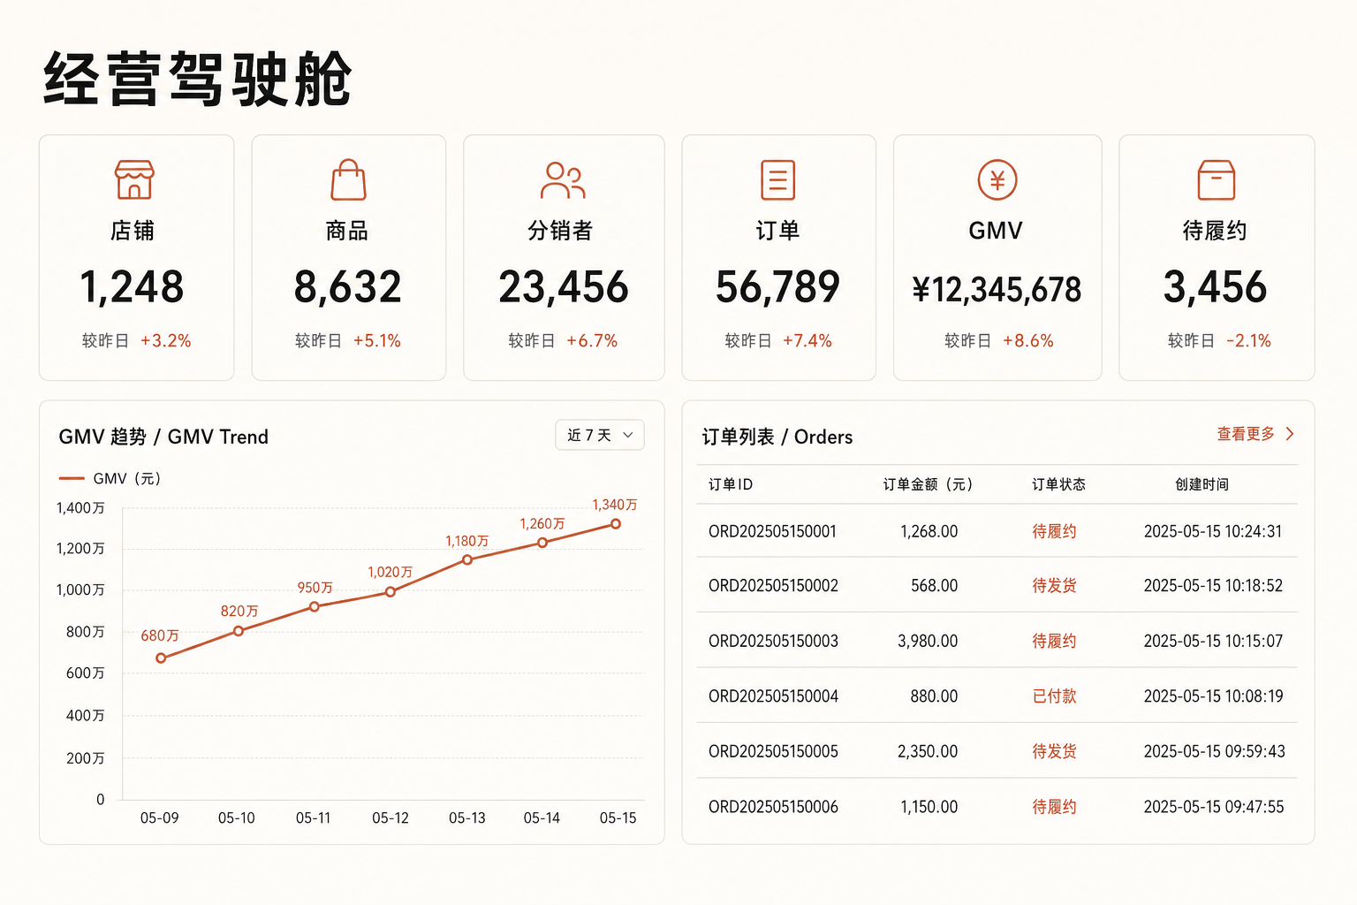Click timestamp 2025-05-15 09:47:55
The height and width of the screenshot is (905, 1357).
pos(1214,807)
